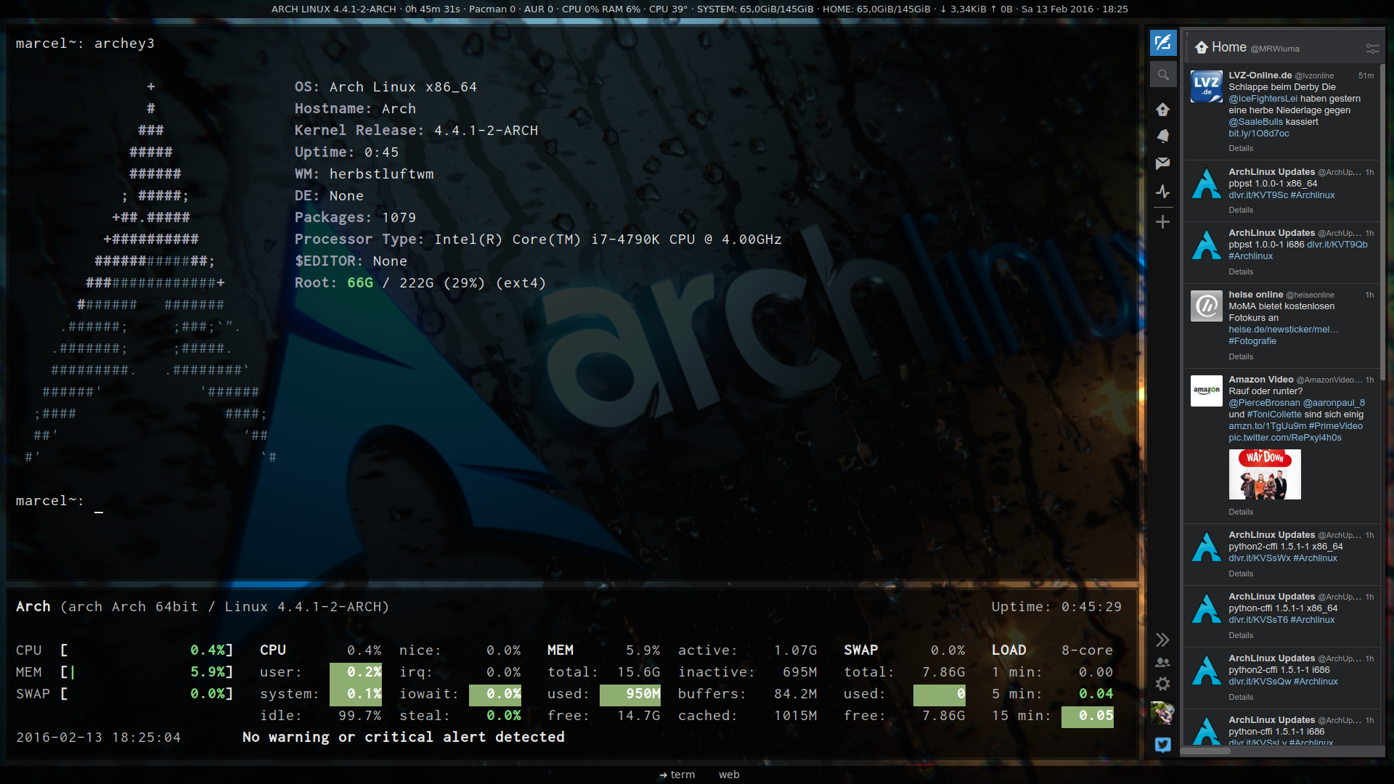Image resolution: width=1394 pixels, height=784 pixels.
Task: Expand sidebar with double chevron
Action: coord(1162,640)
